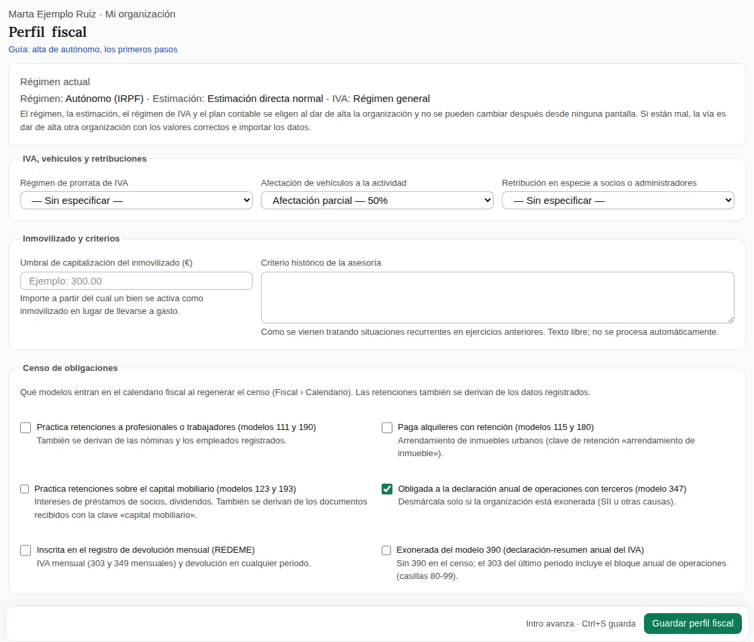Open Retribución en especie a socios dropdown

618,201
